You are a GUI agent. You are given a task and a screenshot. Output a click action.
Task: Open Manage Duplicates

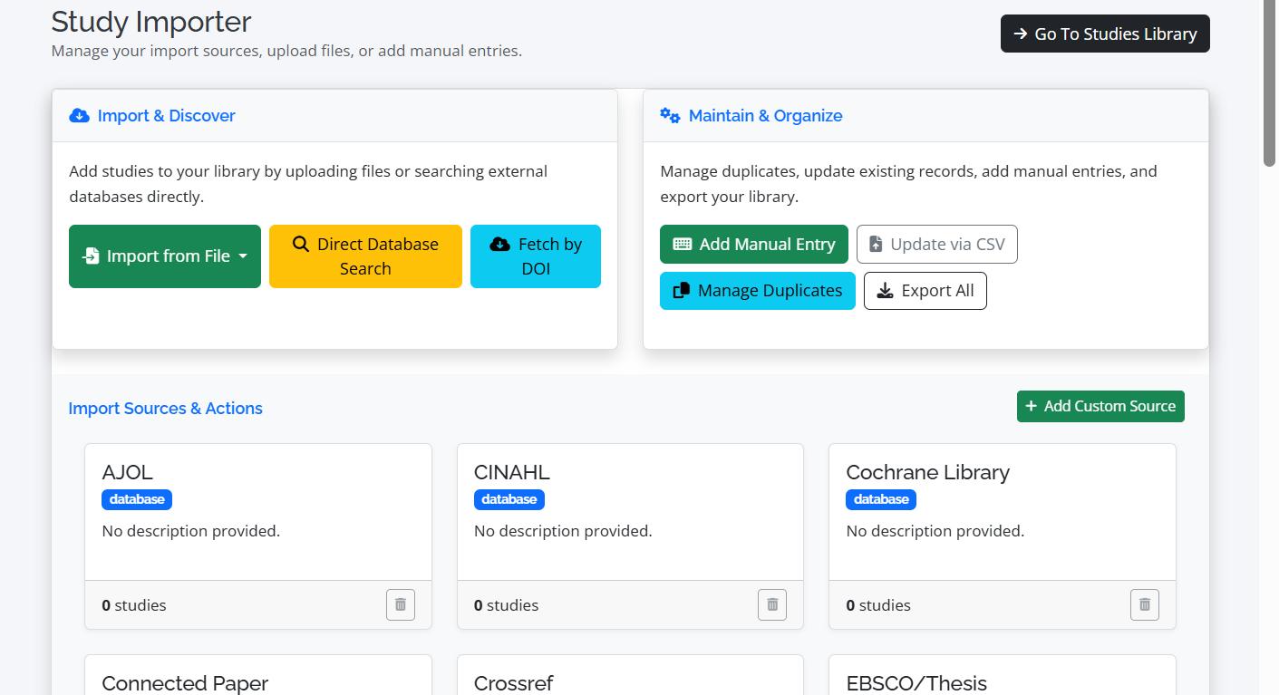point(758,291)
